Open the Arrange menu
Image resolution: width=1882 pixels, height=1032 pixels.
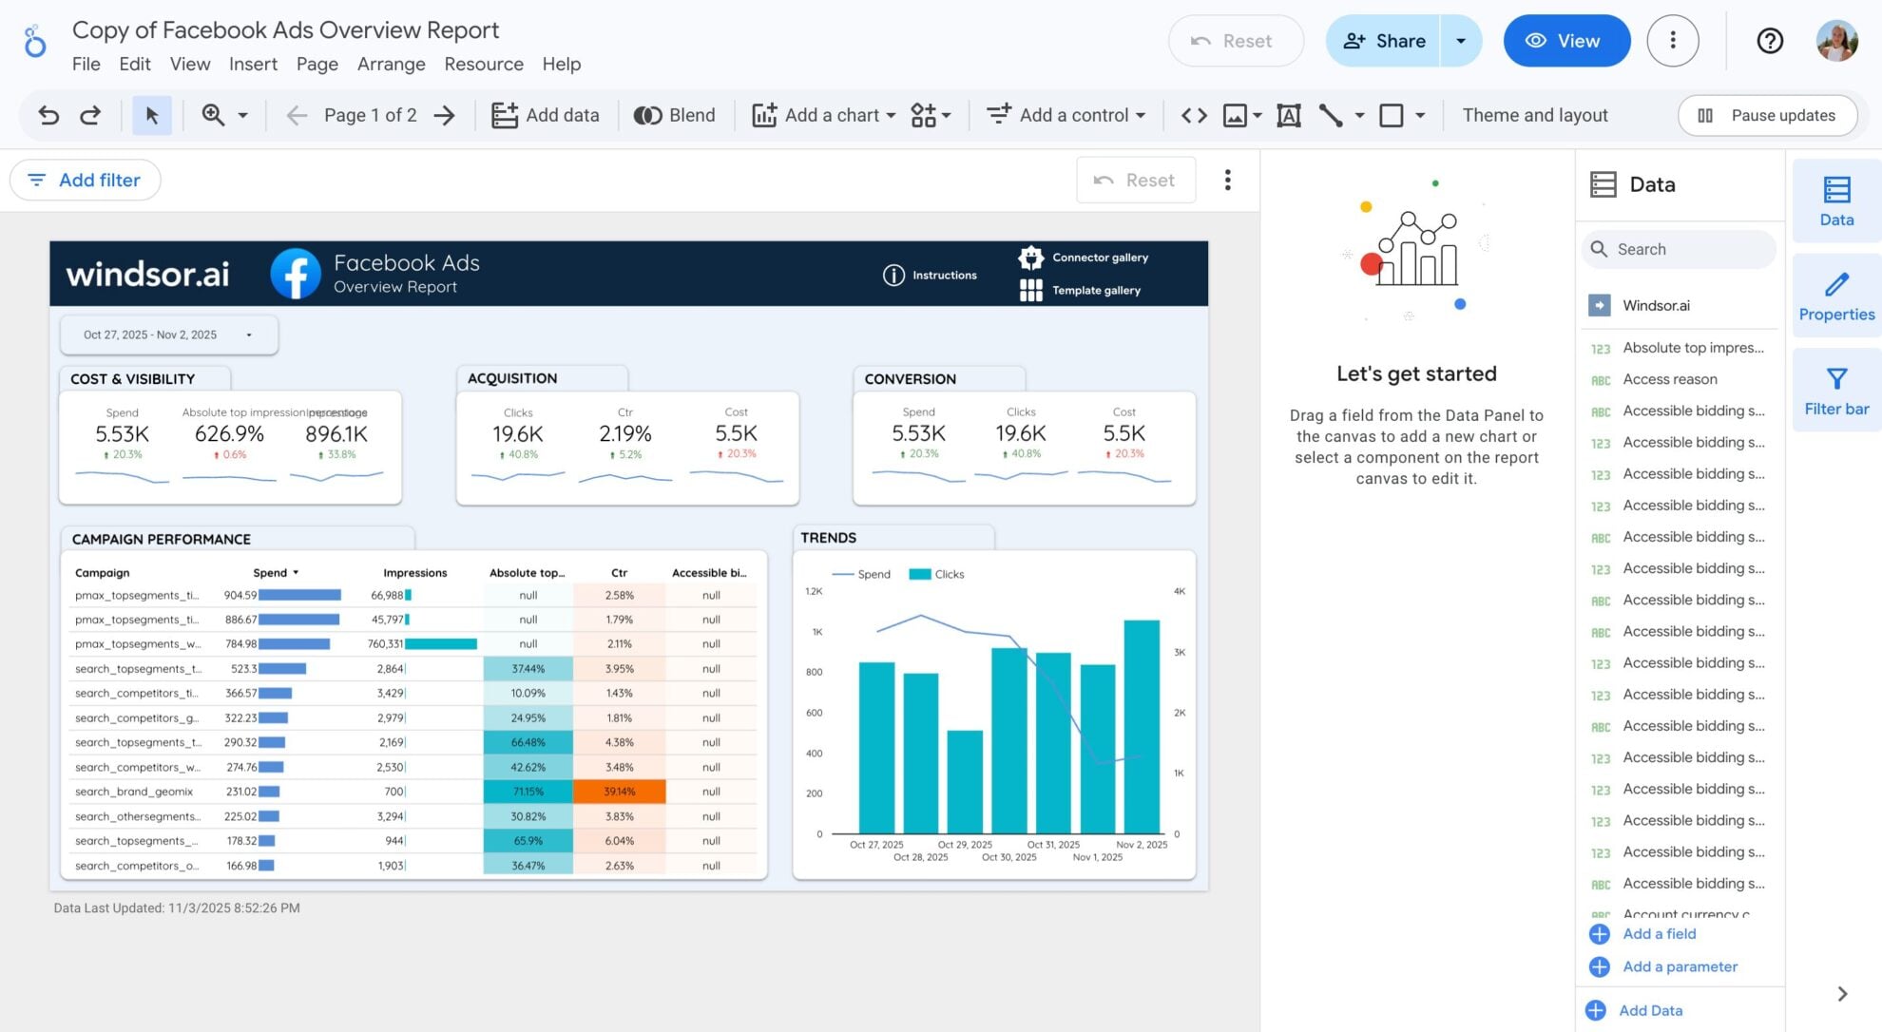(391, 64)
